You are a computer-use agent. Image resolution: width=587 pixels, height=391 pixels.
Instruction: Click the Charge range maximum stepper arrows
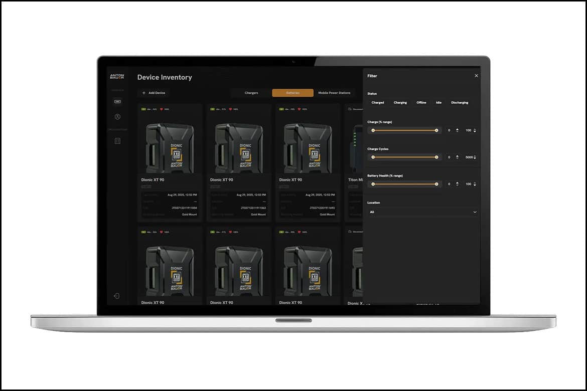[x=475, y=130]
